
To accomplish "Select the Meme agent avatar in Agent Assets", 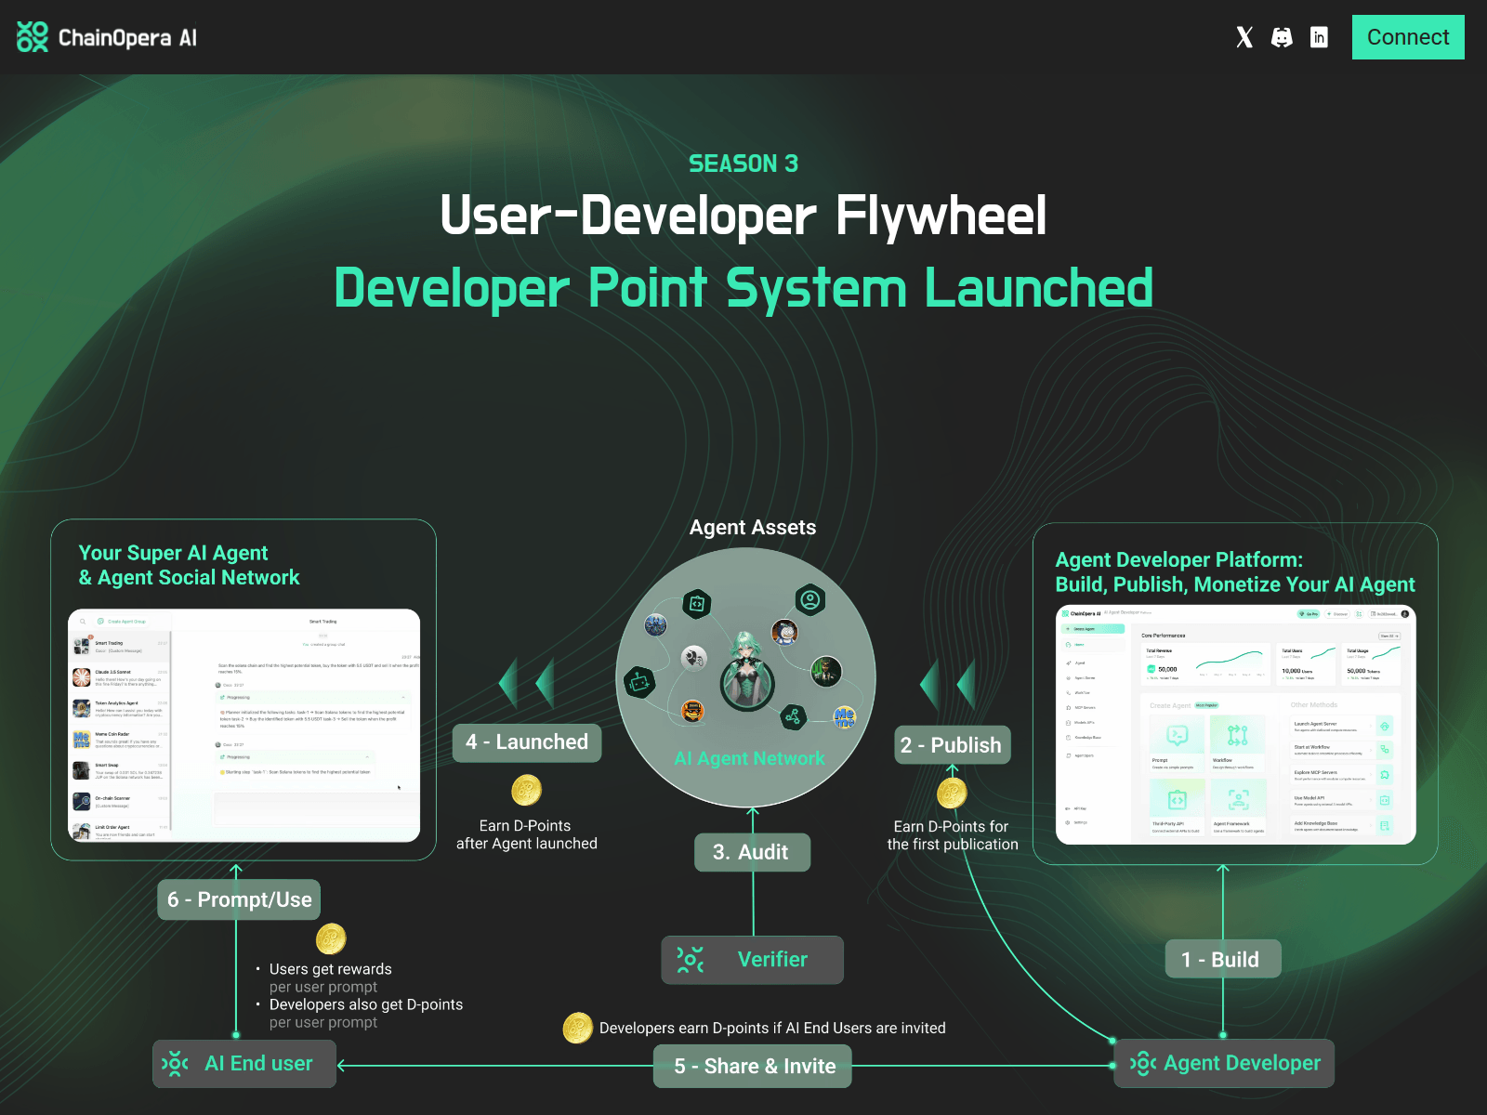I will tap(844, 716).
